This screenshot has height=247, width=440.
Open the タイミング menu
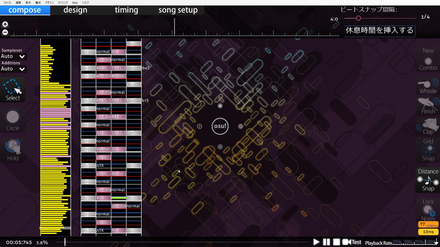click(x=63, y=3)
